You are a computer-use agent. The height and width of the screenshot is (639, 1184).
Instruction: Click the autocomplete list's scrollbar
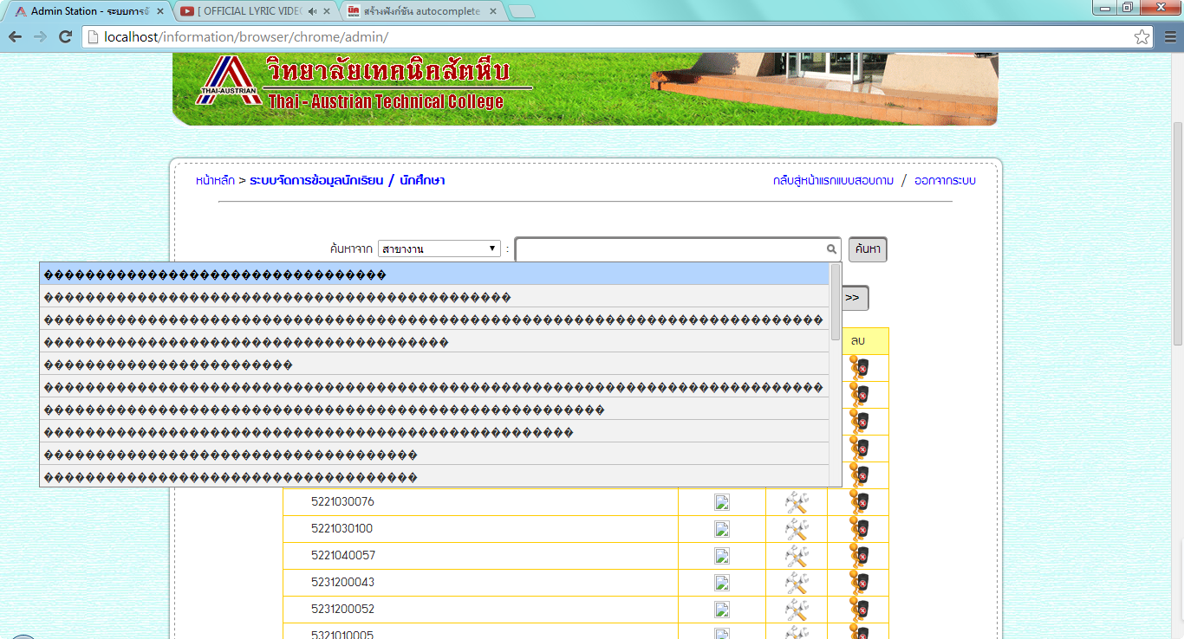(x=836, y=301)
